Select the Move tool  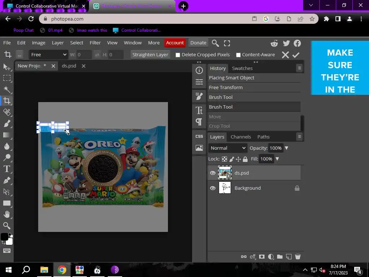click(7, 67)
